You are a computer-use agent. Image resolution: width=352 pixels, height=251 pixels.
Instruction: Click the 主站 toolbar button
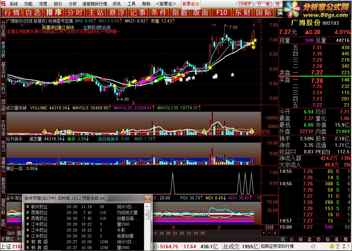click(96, 13)
